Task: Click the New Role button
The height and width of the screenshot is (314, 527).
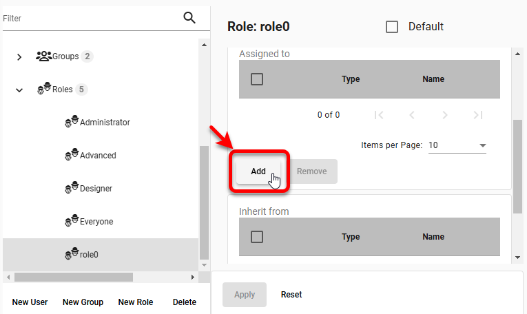Action: point(136,302)
